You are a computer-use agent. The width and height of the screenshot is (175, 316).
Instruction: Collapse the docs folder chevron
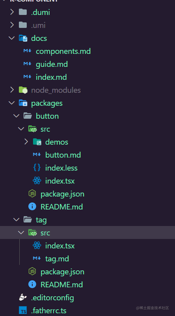12,38
